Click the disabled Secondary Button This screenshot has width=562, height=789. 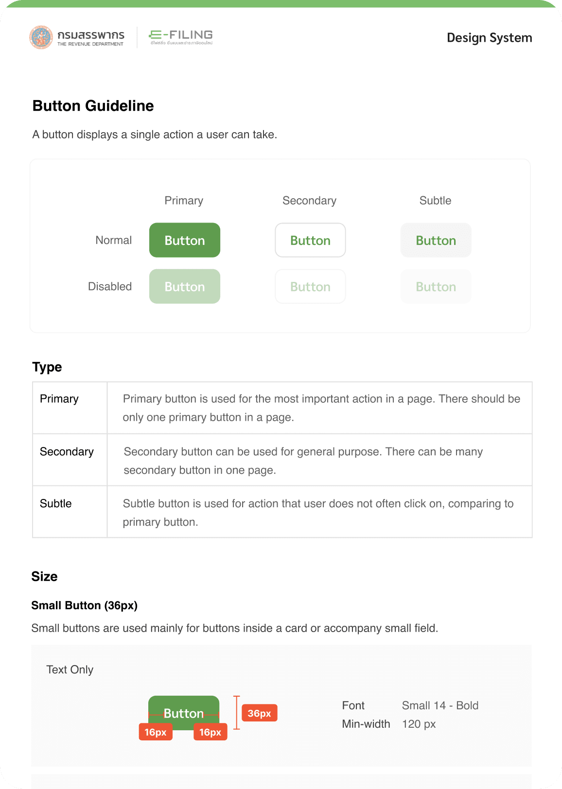click(310, 287)
